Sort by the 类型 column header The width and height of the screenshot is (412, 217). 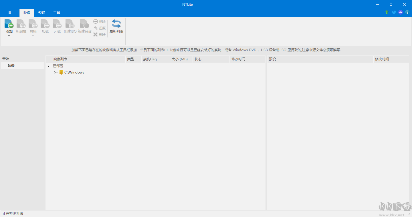click(133, 59)
